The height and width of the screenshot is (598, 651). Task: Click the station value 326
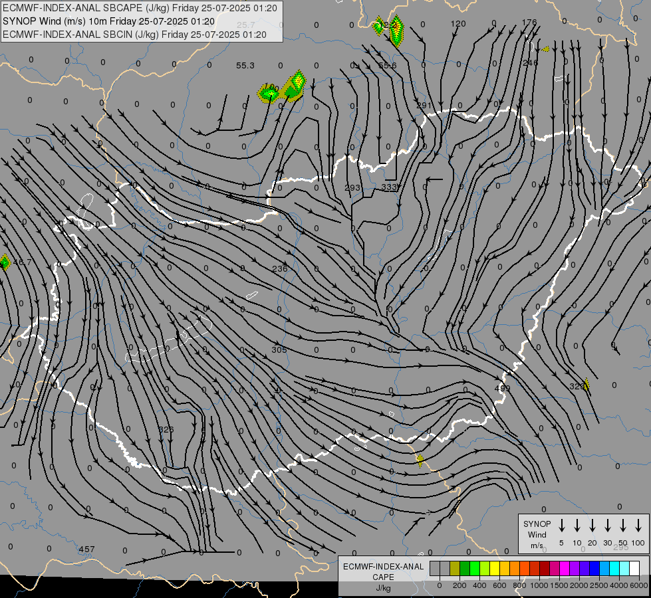(166, 429)
